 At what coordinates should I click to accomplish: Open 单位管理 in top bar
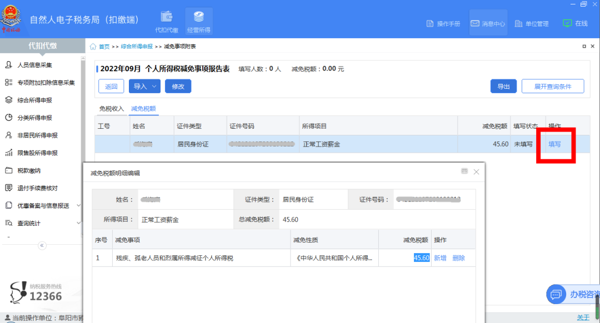pos(532,24)
